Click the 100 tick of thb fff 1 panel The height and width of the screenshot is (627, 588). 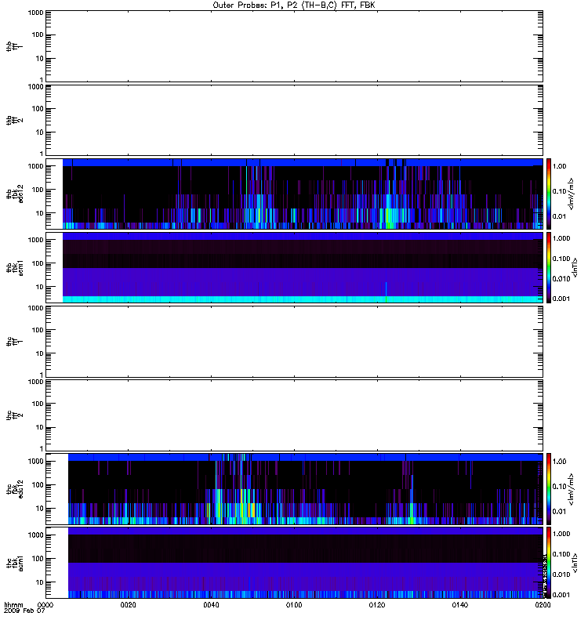(x=37, y=34)
